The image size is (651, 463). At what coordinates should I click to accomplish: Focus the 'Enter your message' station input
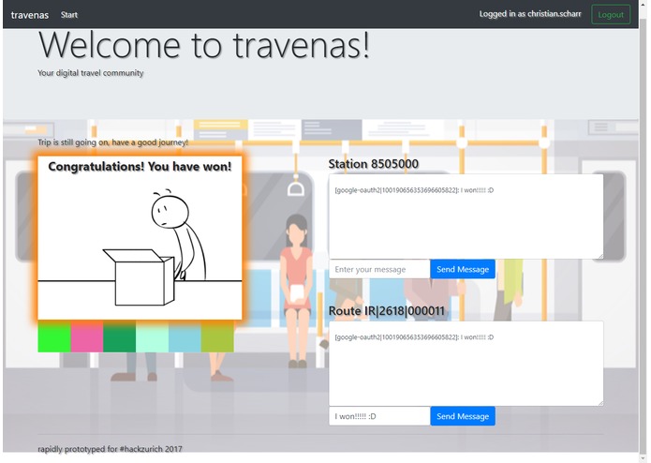pos(379,269)
